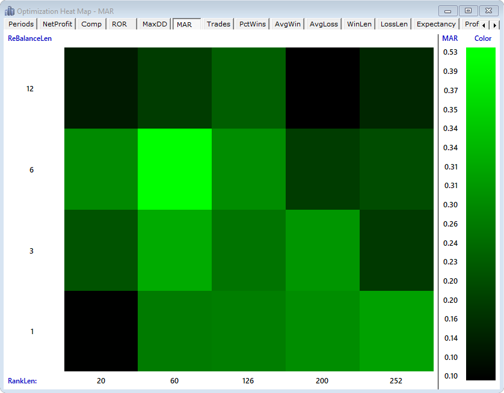Click the ReBalanceLen value 12
The image size is (504, 393).
(x=30, y=88)
